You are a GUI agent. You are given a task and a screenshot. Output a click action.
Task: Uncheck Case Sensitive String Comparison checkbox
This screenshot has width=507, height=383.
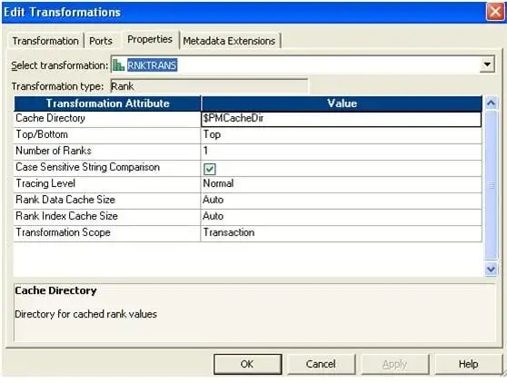point(210,169)
